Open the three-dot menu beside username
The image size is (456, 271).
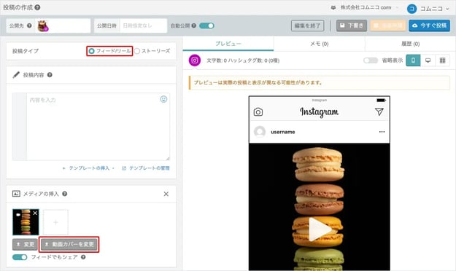382,132
